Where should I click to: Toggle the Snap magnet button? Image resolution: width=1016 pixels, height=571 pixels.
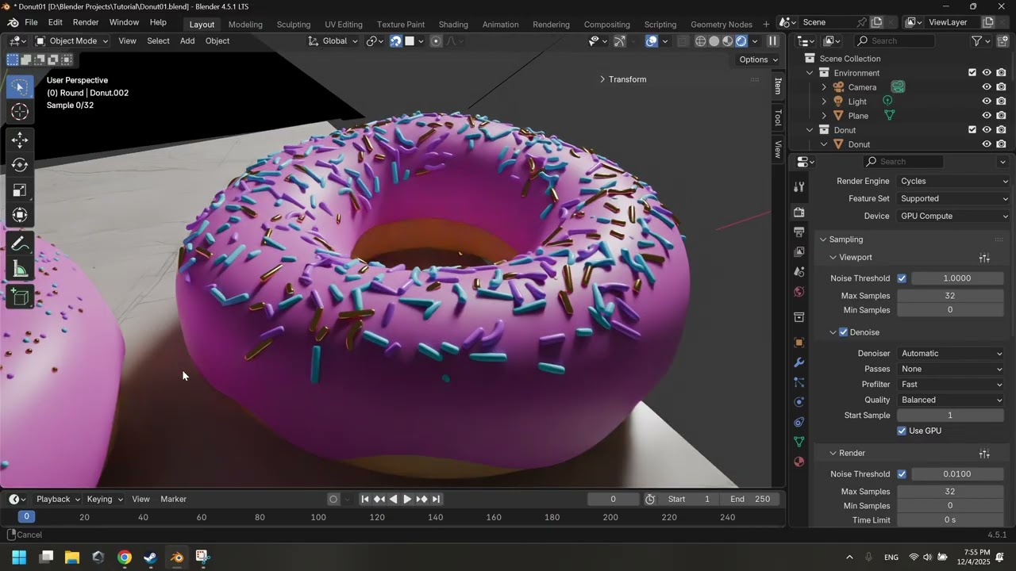395,41
